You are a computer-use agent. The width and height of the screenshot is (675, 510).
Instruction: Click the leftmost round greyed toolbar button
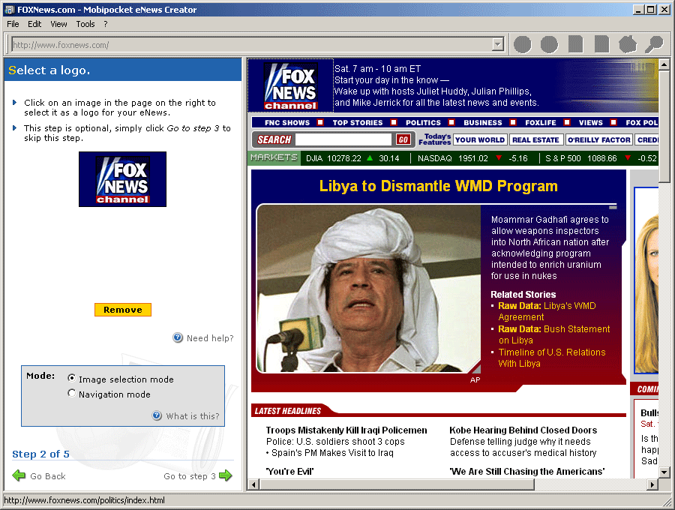coord(523,44)
